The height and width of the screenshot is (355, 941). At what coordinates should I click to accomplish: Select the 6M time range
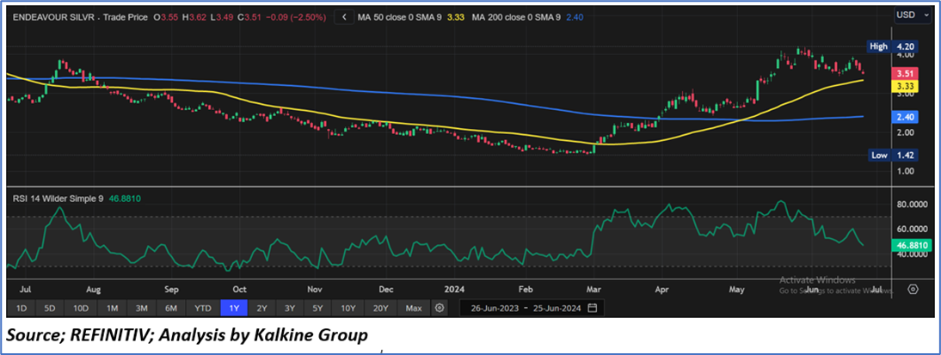coord(171,309)
